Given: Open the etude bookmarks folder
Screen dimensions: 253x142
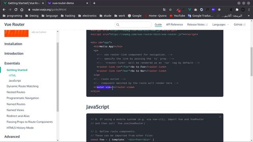Looking at the screenshot, I should (106, 16).
